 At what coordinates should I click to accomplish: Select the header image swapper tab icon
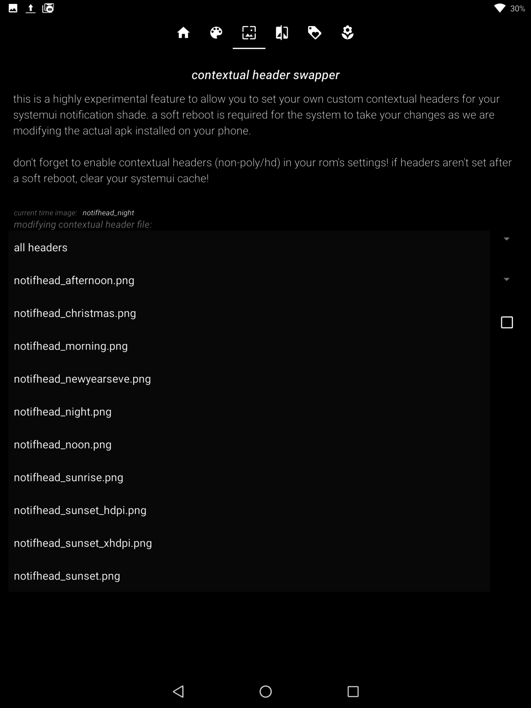click(x=249, y=33)
